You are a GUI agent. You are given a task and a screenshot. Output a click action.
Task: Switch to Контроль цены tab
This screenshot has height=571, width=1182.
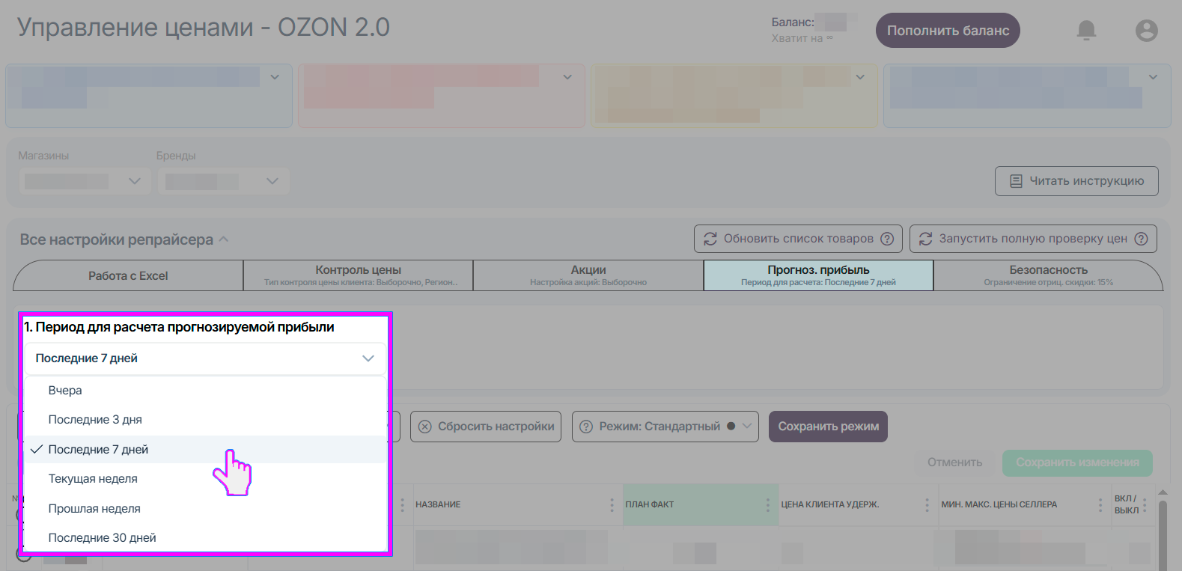359,275
